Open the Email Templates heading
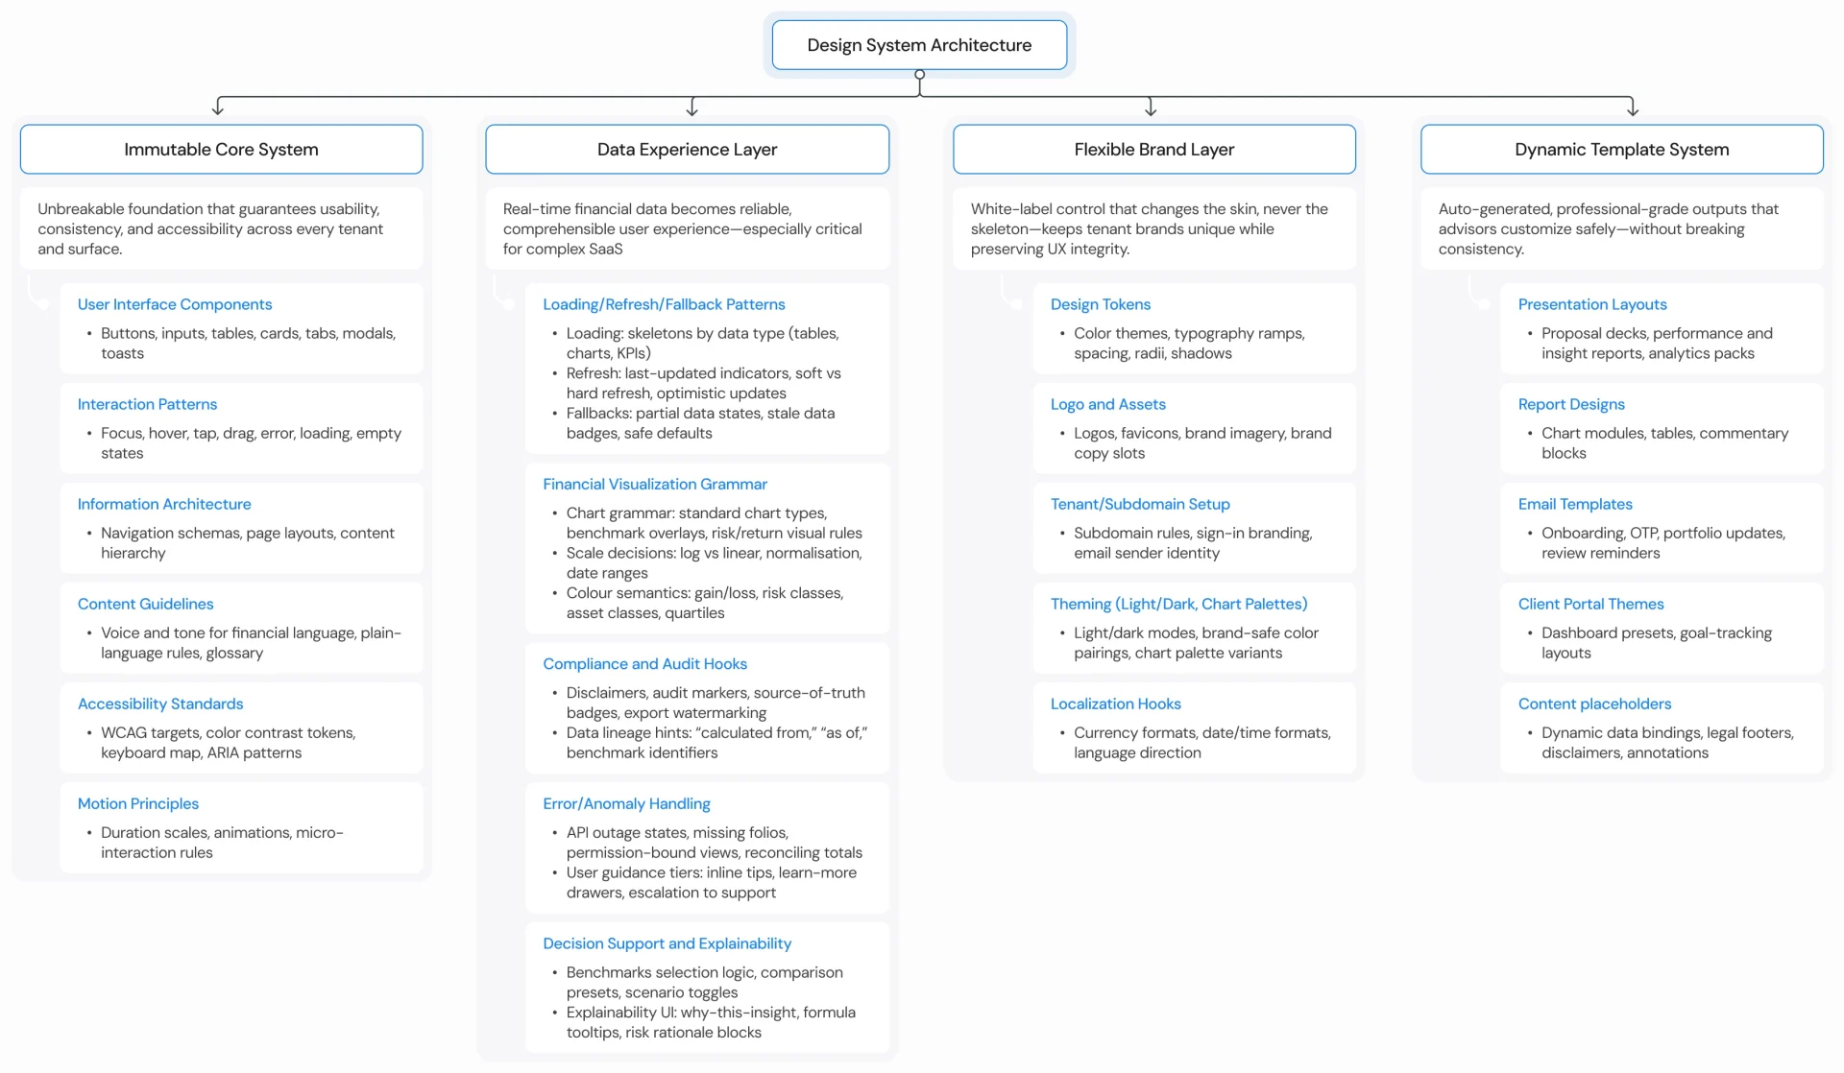The height and width of the screenshot is (1073, 1844). click(x=1574, y=504)
